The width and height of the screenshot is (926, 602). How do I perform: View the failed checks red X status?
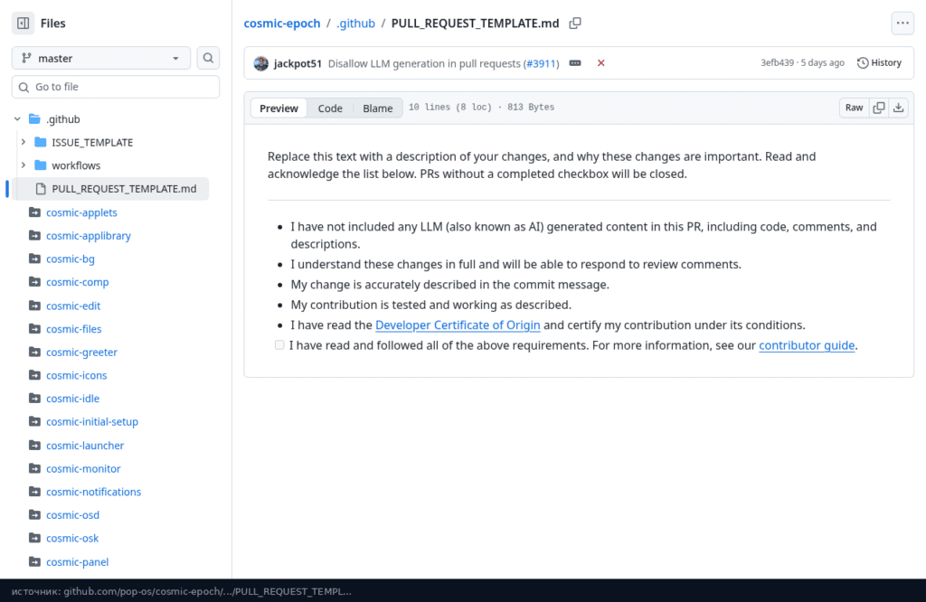click(x=600, y=63)
